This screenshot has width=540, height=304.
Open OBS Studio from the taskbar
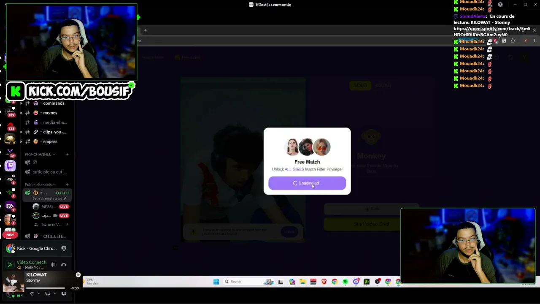(x=378, y=282)
